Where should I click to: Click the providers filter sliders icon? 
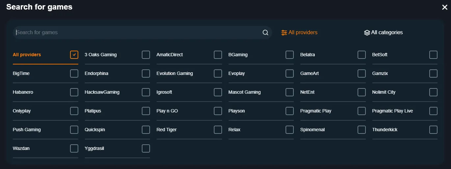point(284,33)
